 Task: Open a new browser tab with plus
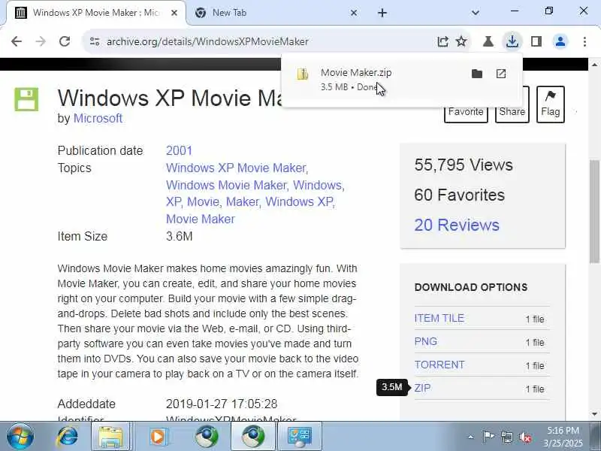(382, 13)
